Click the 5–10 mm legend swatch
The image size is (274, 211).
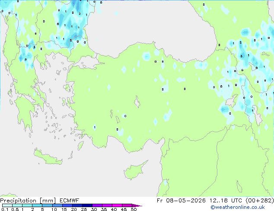(x=47, y=205)
